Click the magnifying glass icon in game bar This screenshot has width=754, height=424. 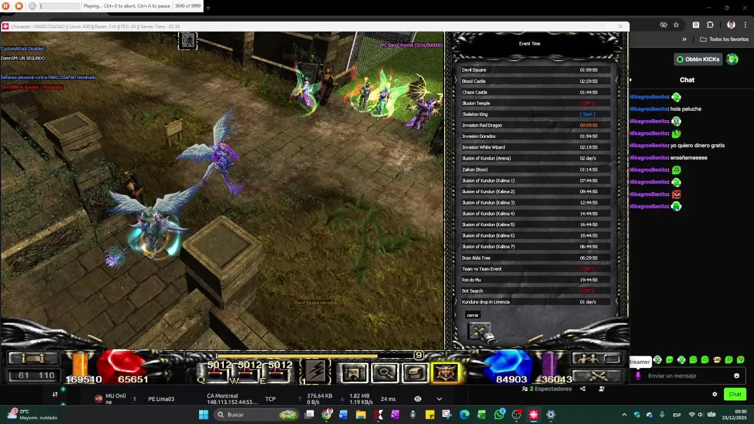point(385,372)
